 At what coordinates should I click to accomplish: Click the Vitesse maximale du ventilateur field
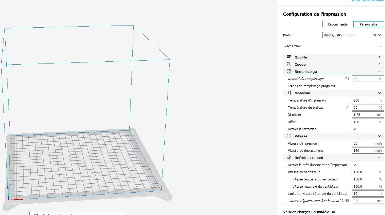(368, 186)
